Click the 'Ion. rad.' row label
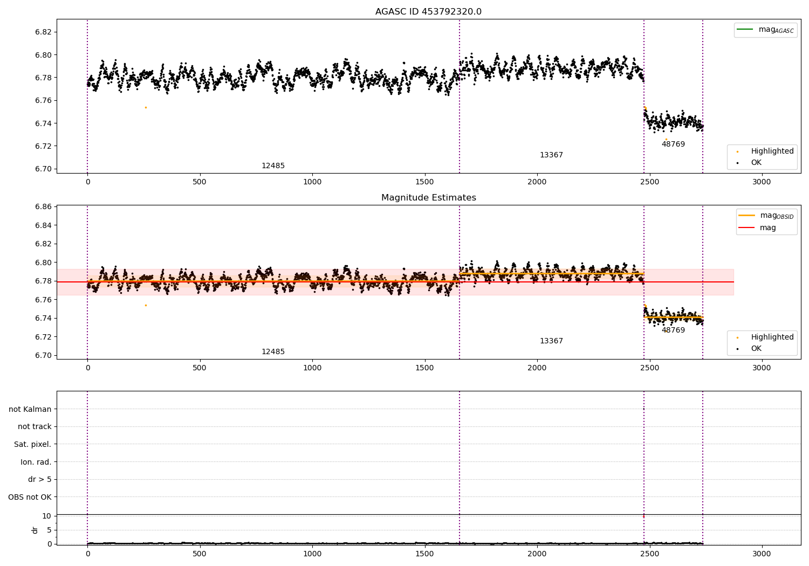Viewport: 809px width, 566px height. coord(36,462)
